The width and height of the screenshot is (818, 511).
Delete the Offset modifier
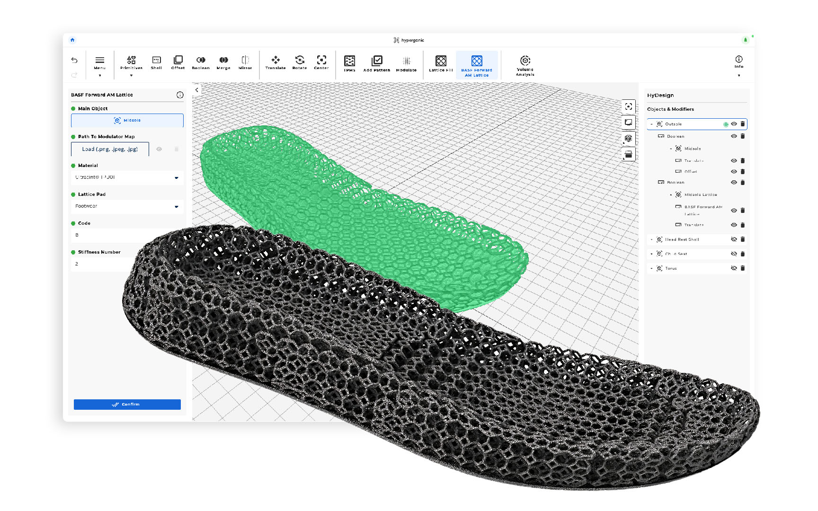click(743, 172)
